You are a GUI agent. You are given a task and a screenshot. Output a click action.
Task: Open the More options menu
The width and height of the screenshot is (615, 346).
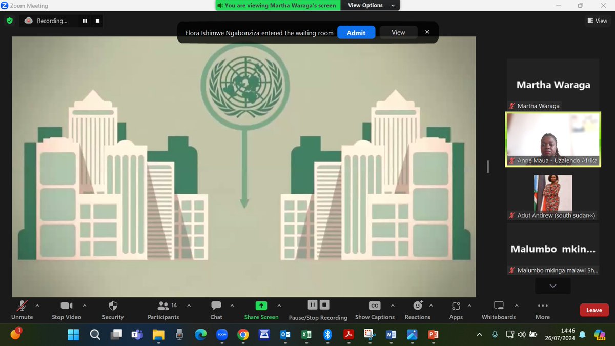pos(543,310)
